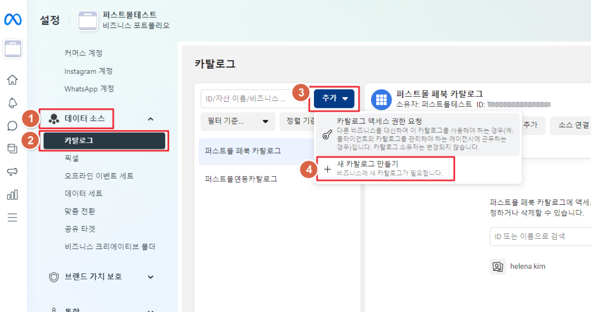Open notifications bell icon
This screenshot has height=312, width=591.
coord(13,102)
